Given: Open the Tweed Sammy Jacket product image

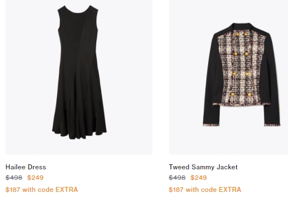Looking at the screenshot, I should (x=229, y=77).
